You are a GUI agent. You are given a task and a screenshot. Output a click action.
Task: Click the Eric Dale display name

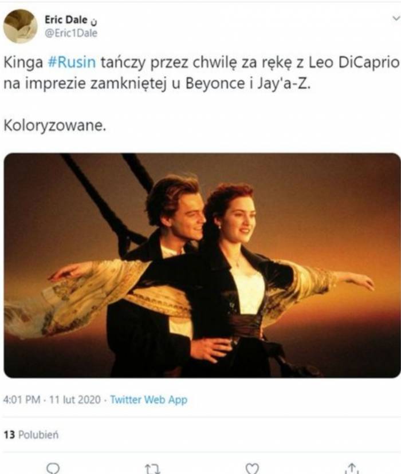tap(66, 19)
